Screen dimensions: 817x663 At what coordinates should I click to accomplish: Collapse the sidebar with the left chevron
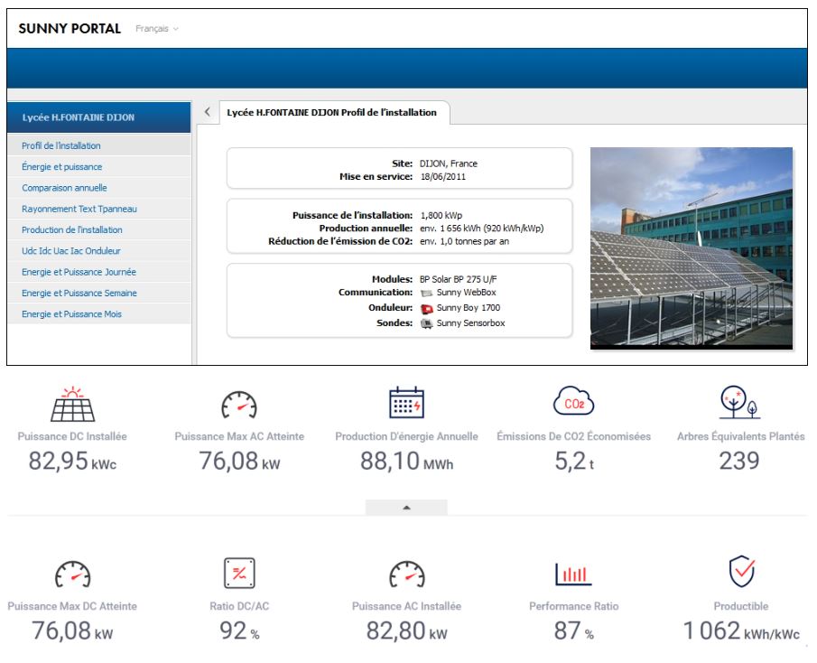point(208,111)
